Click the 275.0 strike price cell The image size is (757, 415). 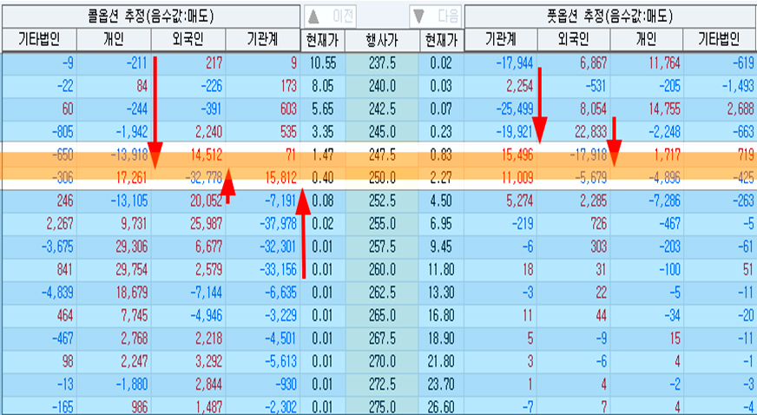tap(381, 405)
